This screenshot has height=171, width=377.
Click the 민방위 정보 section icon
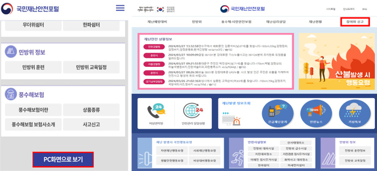[11, 52]
